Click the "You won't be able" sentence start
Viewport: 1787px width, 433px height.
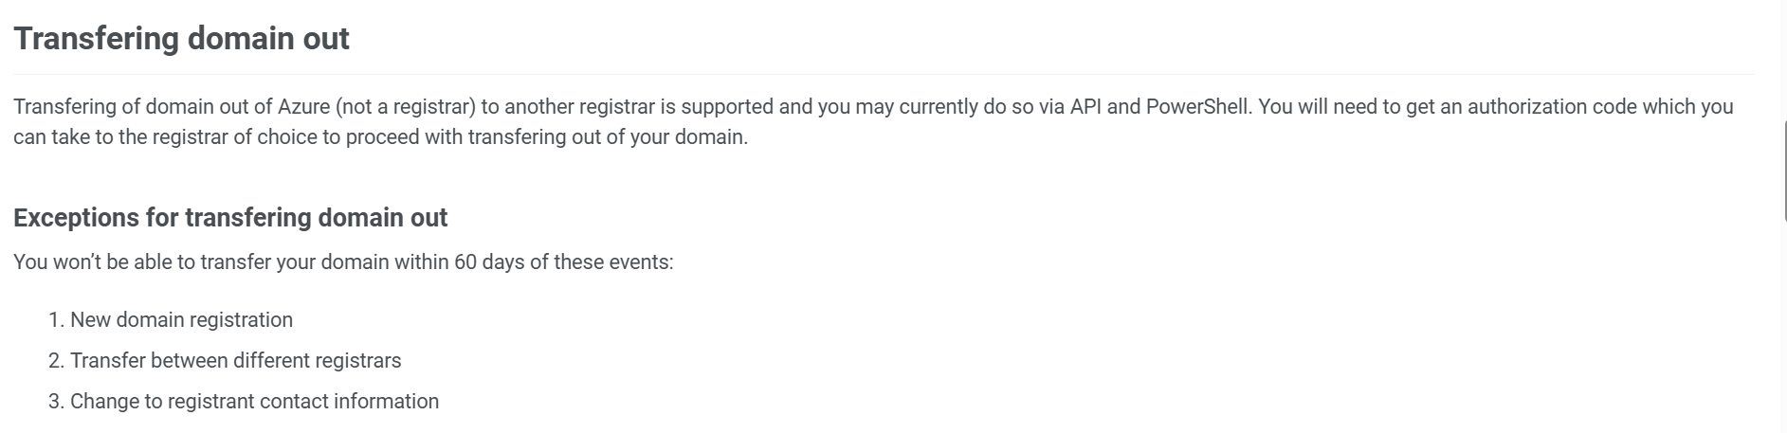pyautogui.click(x=88, y=262)
